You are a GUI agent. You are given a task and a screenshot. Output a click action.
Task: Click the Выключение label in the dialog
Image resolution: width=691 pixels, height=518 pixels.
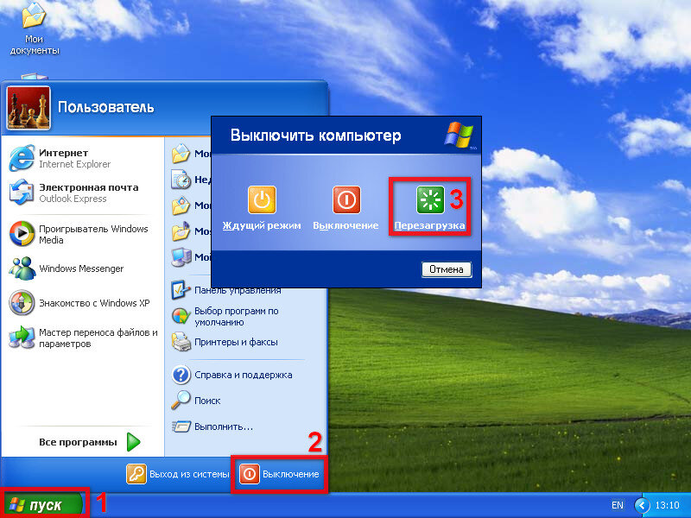point(346,225)
